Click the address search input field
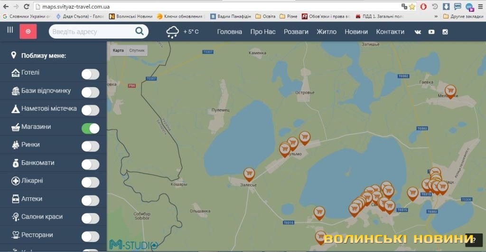 point(90,32)
